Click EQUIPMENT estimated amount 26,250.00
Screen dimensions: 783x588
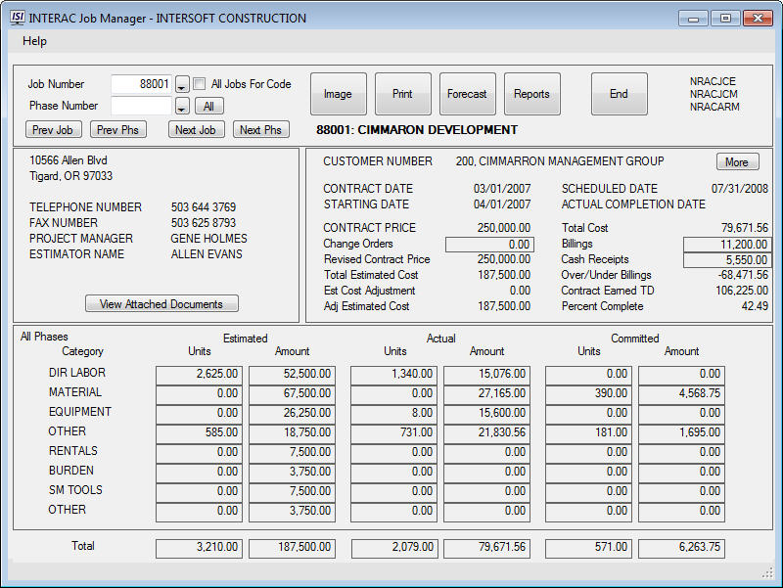pyautogui.click(x=292, y=414)
